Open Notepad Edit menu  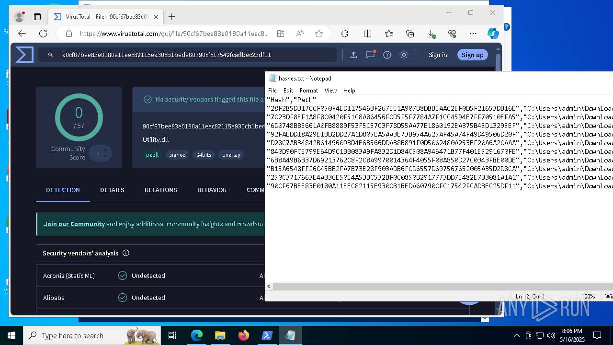click(288, 90)
